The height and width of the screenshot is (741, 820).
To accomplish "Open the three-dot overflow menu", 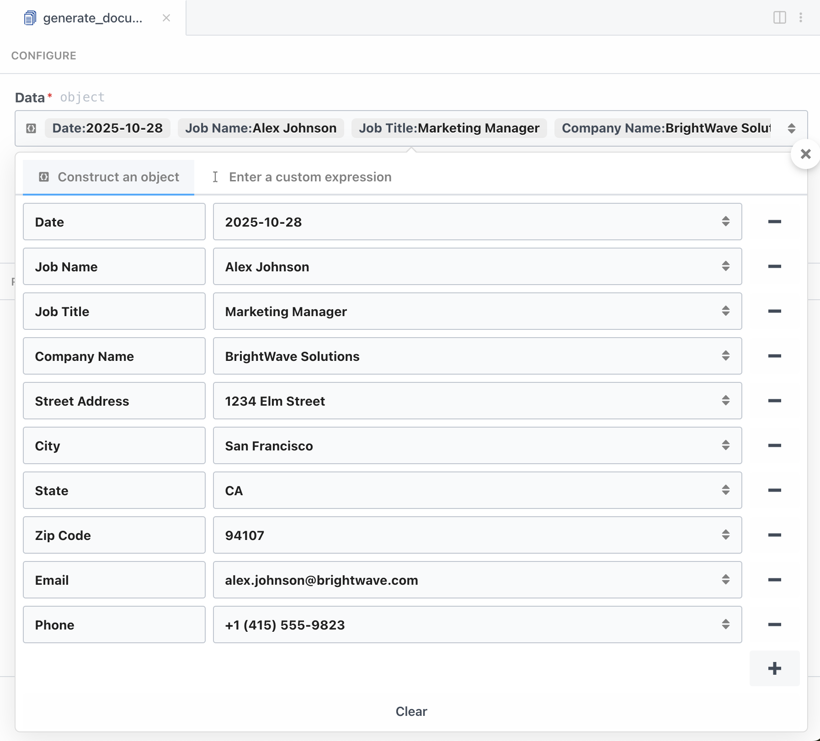I will pyautogui.click(x=801, y=17).
